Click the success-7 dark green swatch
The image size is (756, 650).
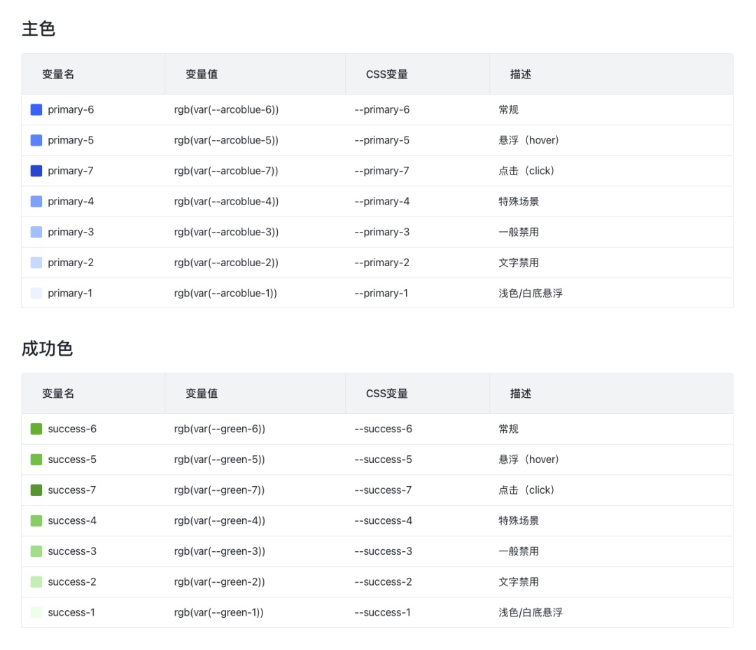point(36,490)
